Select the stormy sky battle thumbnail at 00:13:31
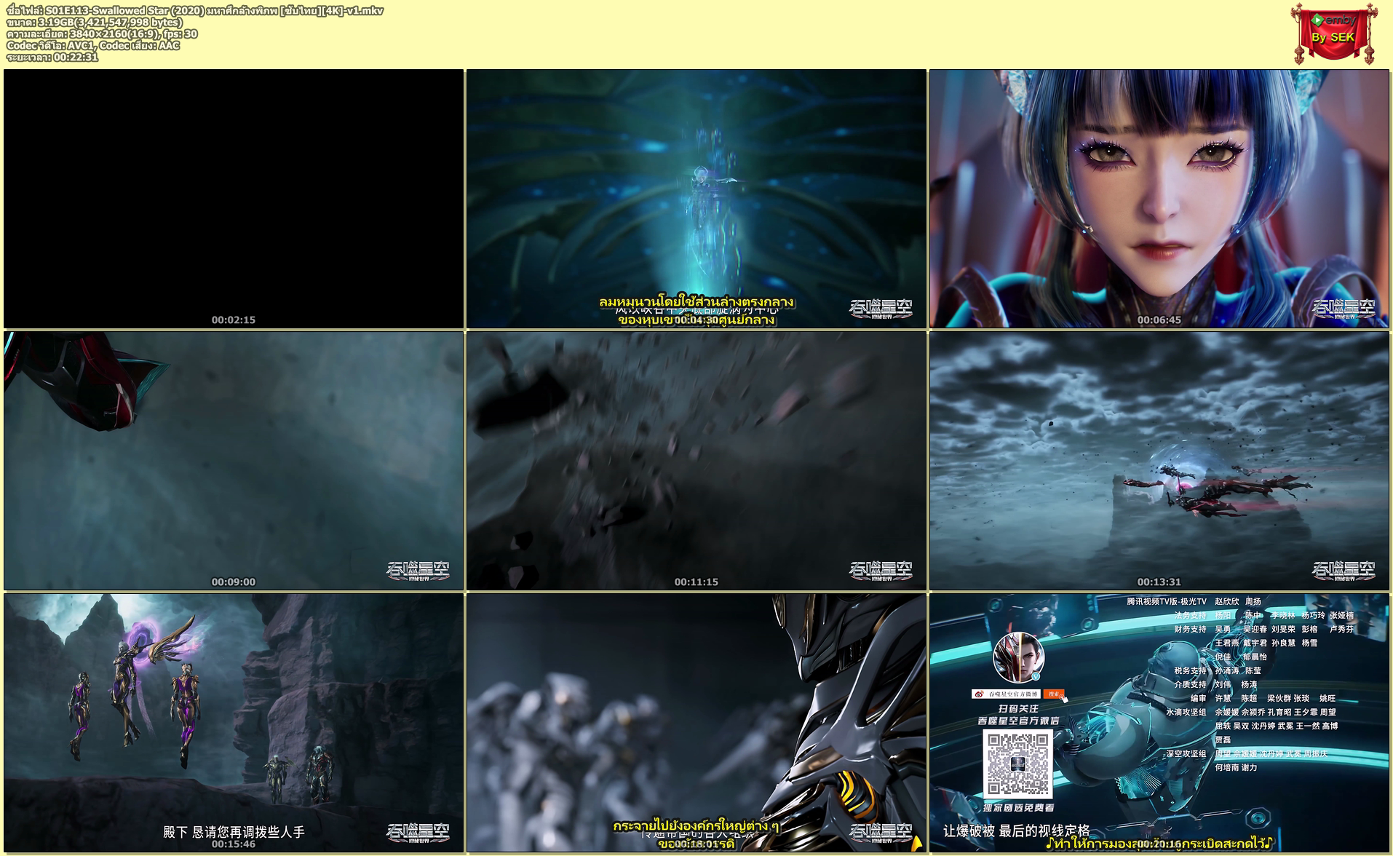Image resolution: width=1393 pixels, height=856 pixels. point(1159,461)
